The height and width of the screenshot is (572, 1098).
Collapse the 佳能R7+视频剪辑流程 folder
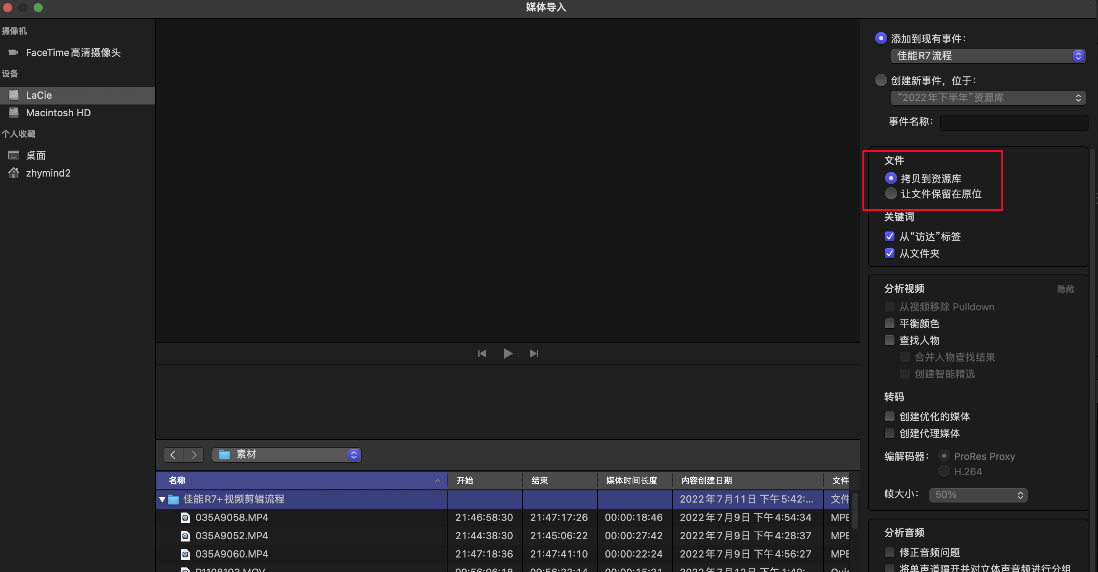coord(162,499)
